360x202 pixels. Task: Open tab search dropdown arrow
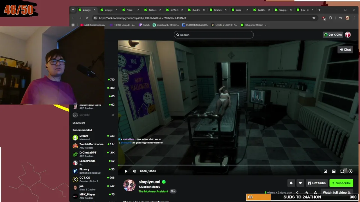(x=73, y=10)
